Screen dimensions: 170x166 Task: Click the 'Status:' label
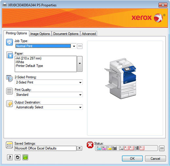99,143
